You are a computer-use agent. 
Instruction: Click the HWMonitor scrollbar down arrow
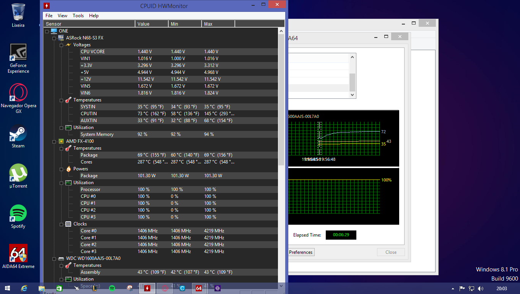[x=281, y=286]
